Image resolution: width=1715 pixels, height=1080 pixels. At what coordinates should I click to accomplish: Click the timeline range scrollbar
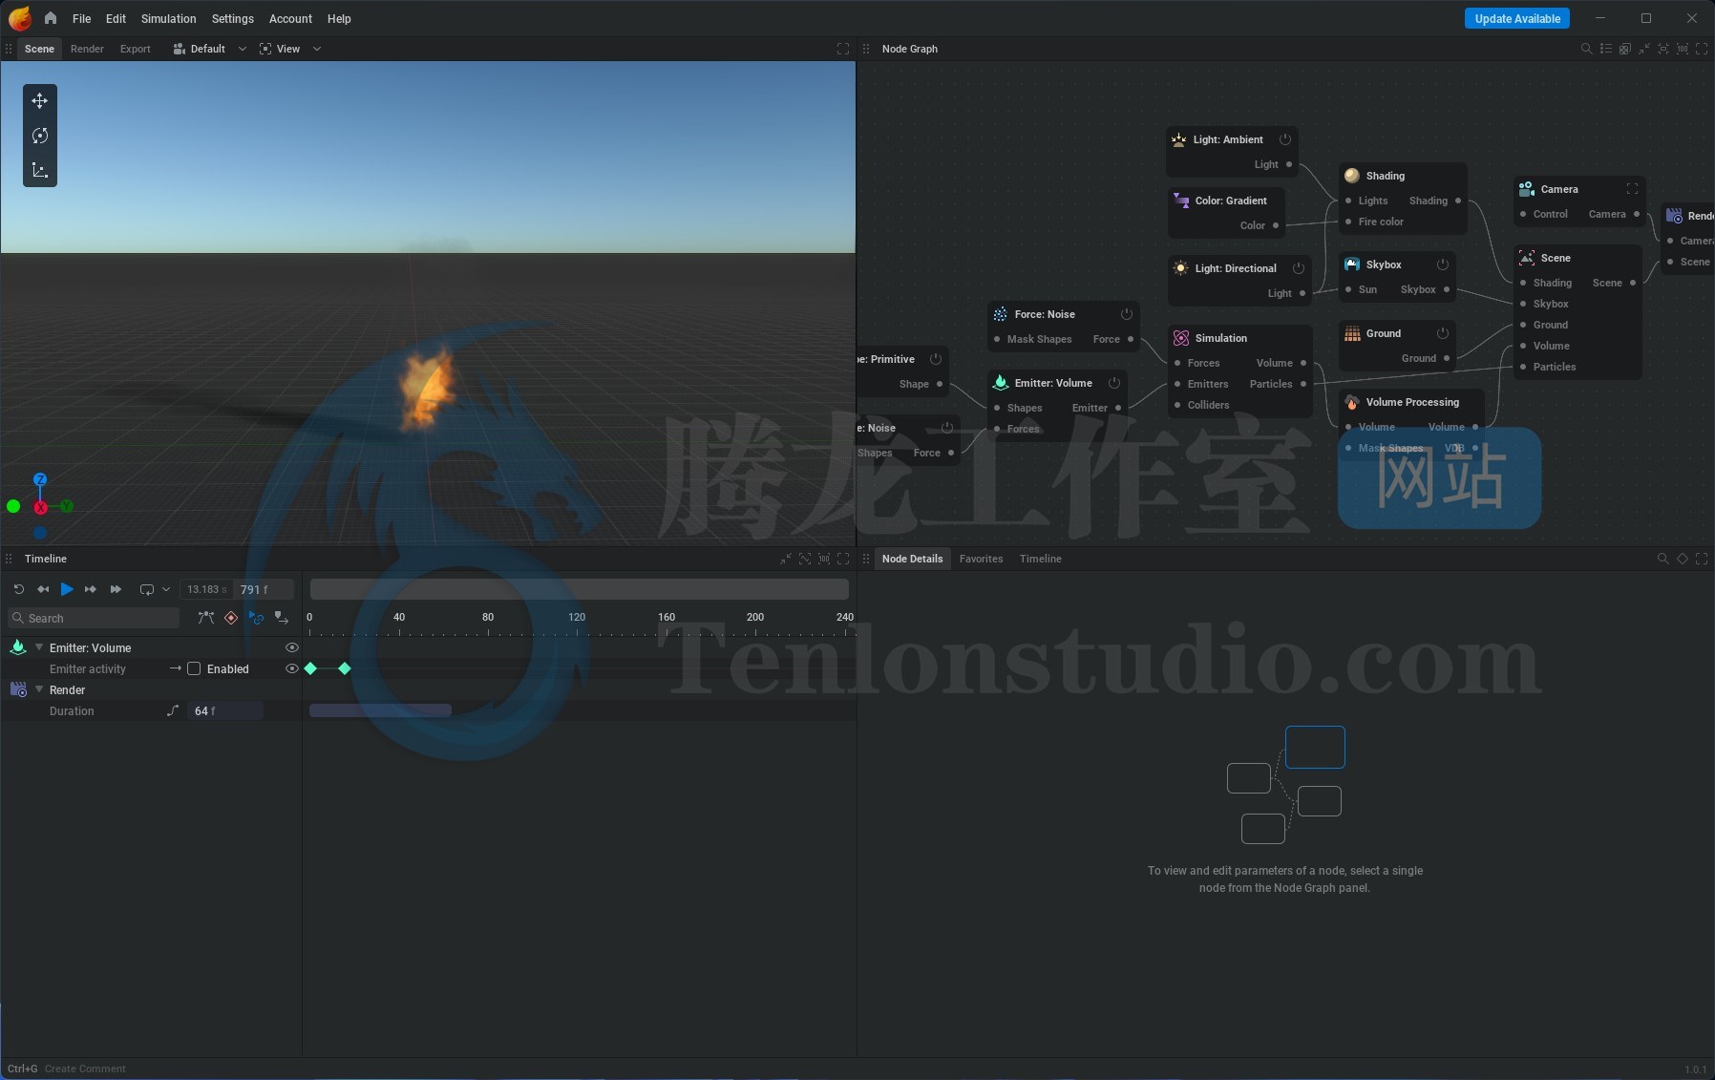579,589
